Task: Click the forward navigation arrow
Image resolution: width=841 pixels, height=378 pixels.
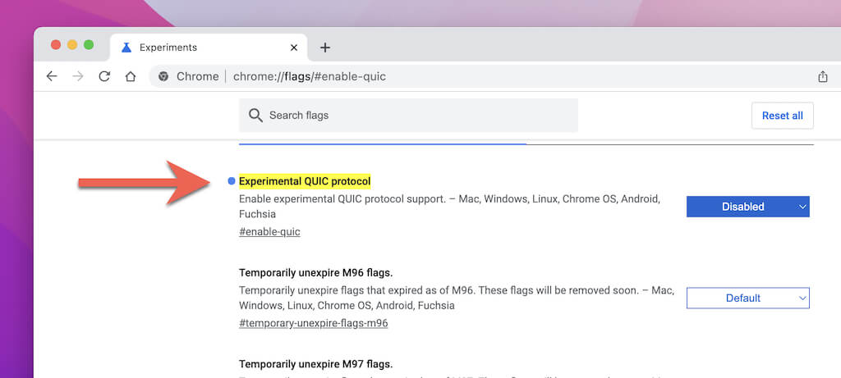Action: click(x=78, y=76)
